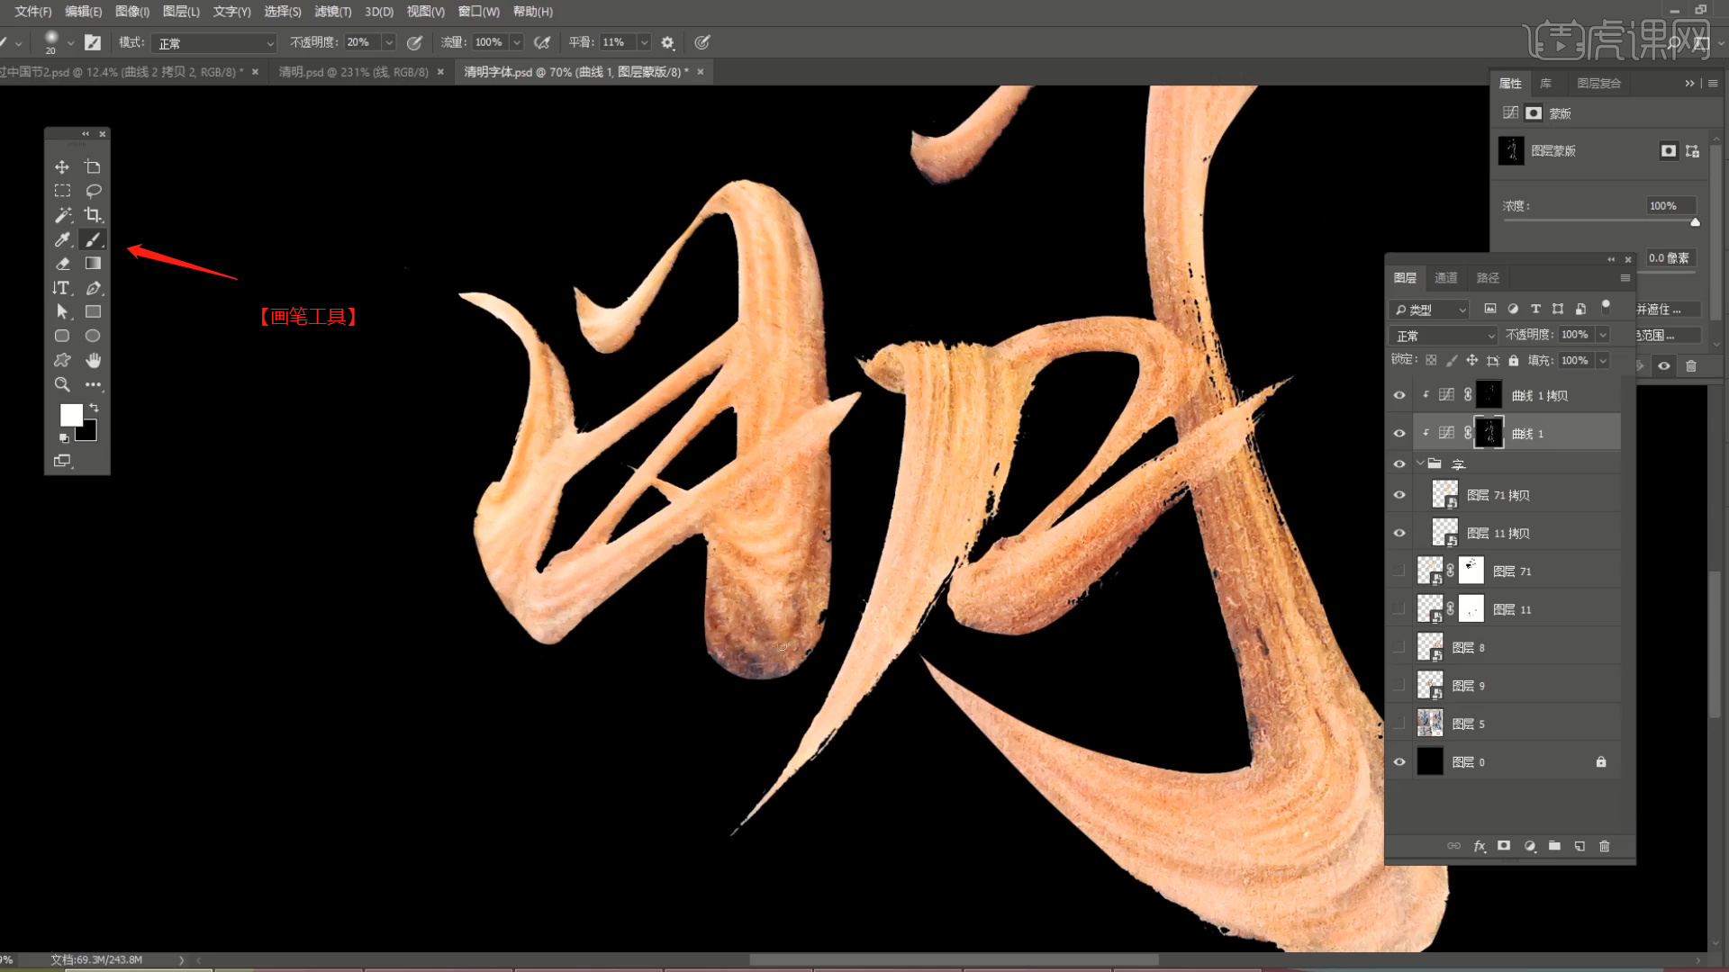The image size is (1729, 972).
Task: Switch to the 通道 tab
Action: pos(1445,278)
